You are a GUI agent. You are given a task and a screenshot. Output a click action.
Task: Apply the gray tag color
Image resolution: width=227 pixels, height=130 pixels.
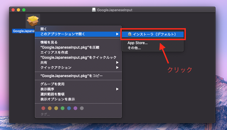pos(82,108)
